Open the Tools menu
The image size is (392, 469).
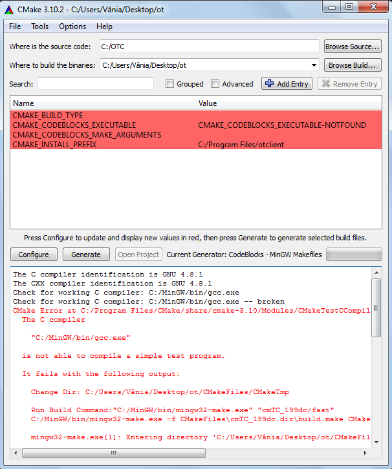click(40, 26)
